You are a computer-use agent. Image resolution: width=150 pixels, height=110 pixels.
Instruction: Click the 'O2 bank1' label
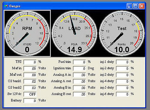click(15, 81)
